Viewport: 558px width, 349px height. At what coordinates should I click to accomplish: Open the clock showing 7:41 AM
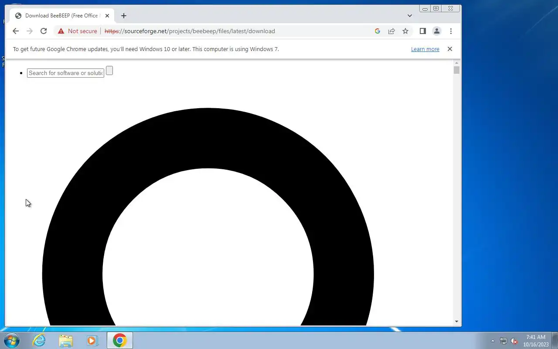536,341
